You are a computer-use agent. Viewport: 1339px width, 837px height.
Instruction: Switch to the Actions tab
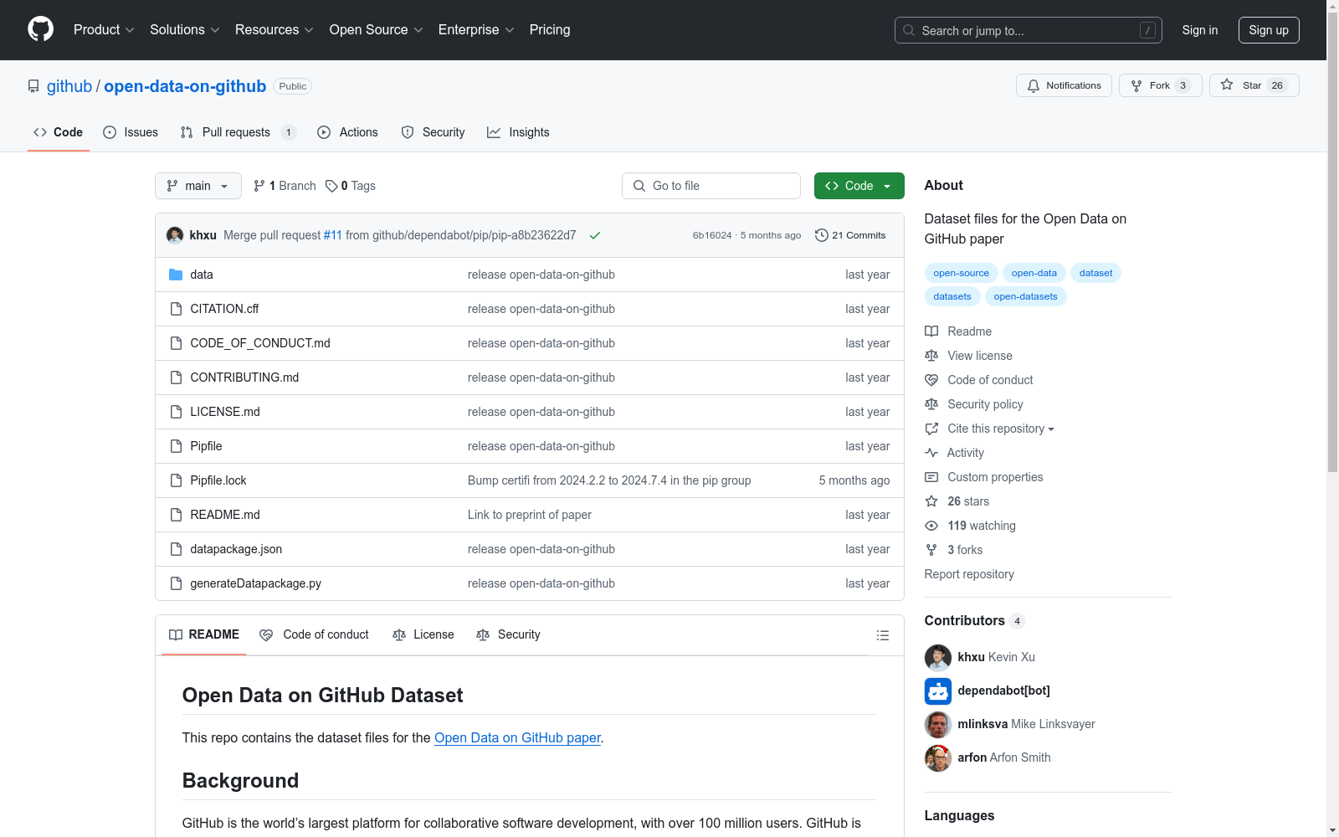pyautogui.click(x=348, y=132)
